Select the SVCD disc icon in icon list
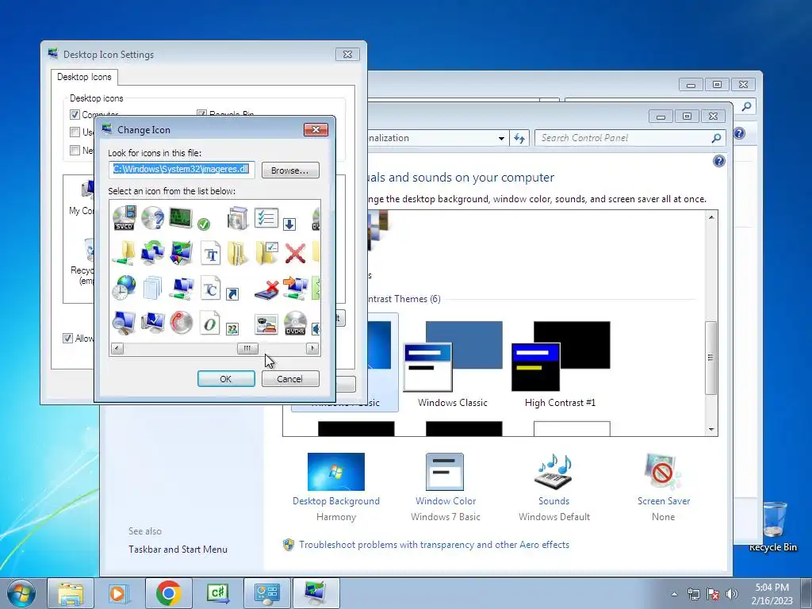Screen dimensions: 812x609 point(124,219)
